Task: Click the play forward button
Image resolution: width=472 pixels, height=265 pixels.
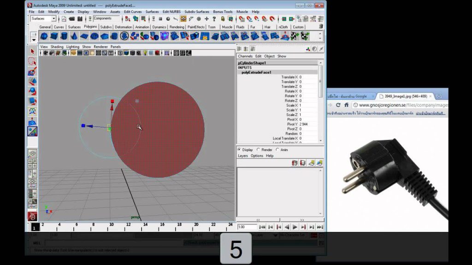Action: pyautogui.click(x=295, y=227)
